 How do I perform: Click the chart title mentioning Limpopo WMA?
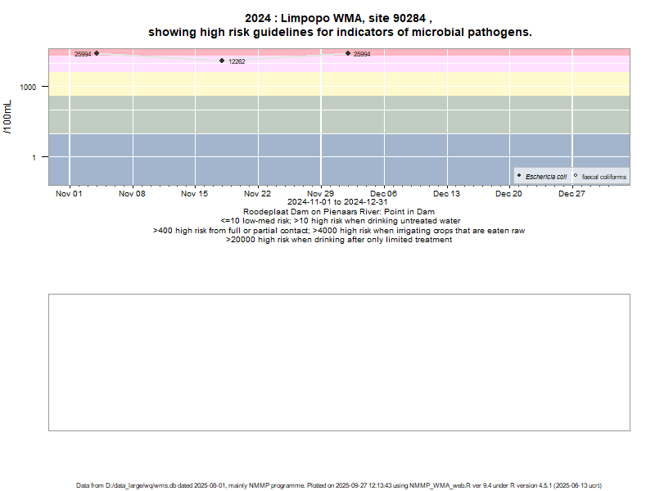pos(339,25)
